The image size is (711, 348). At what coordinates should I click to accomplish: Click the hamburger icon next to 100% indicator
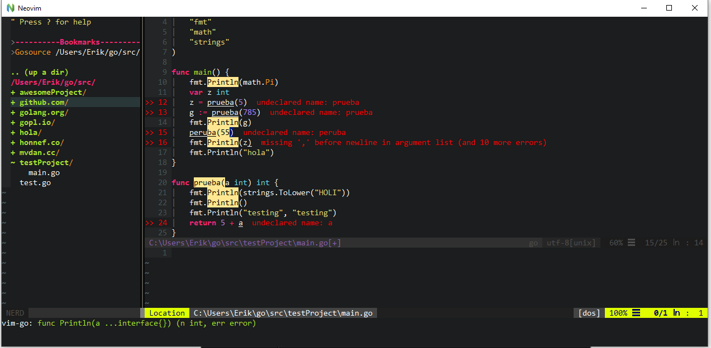click(637, 313)
